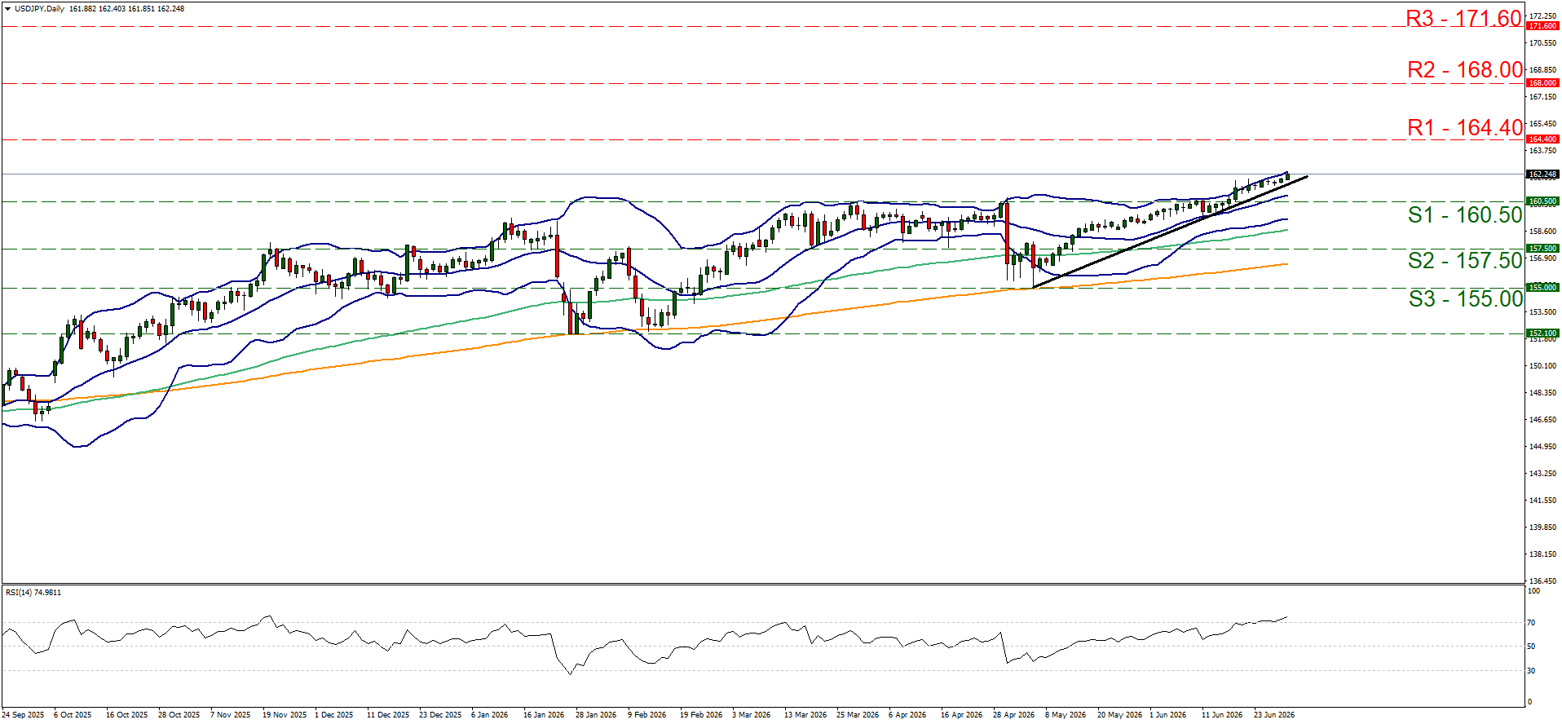
Task: Click the 16 Jan 2026 date marker
Action: coord(544,715)
